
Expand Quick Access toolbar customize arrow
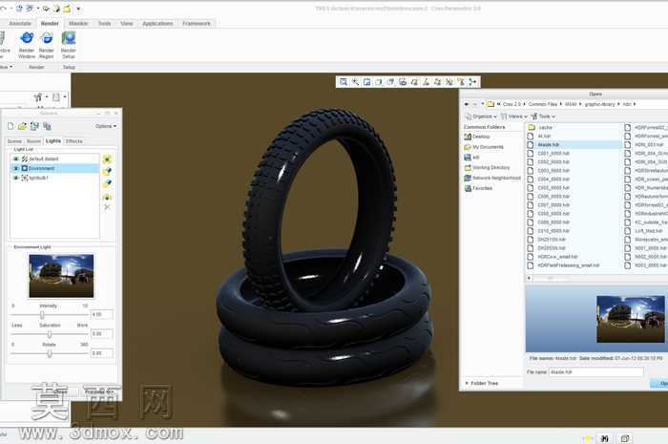(78, 9)
